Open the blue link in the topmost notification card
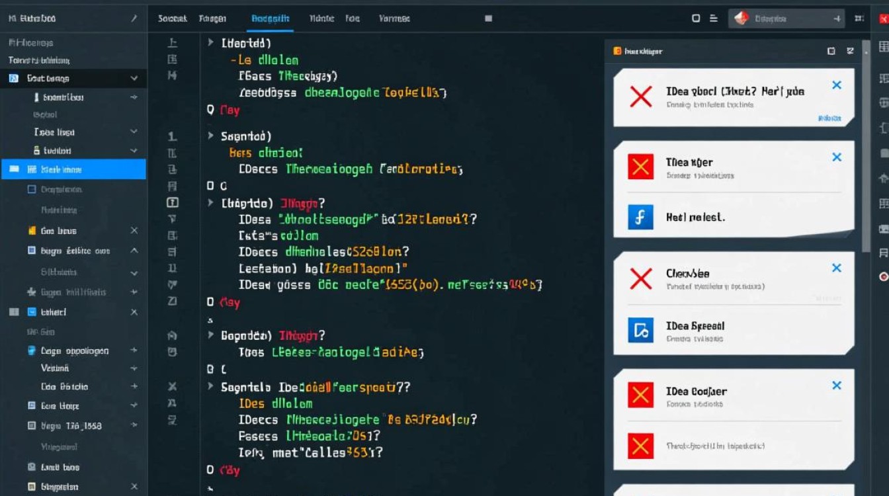 point(829,118)
